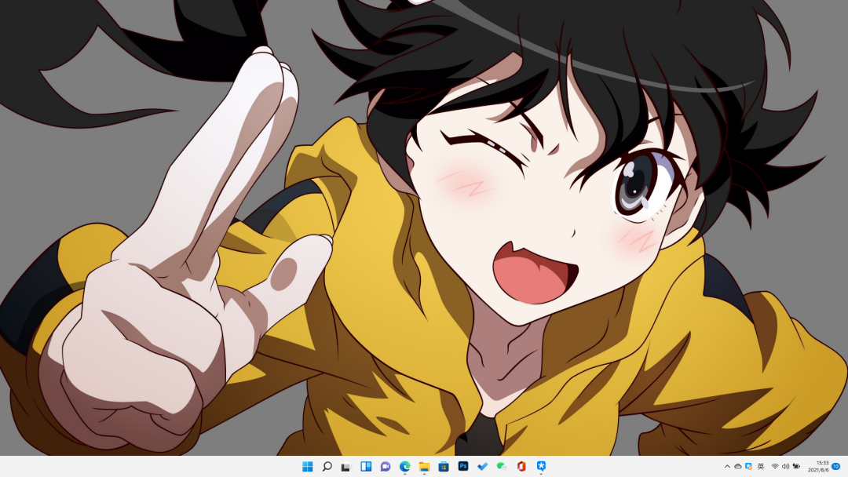This screenshot has height=477, width=848.
Task: Launch Microsoft Store from taskbar
Action: pyautogui.click(x=444, y=467)
